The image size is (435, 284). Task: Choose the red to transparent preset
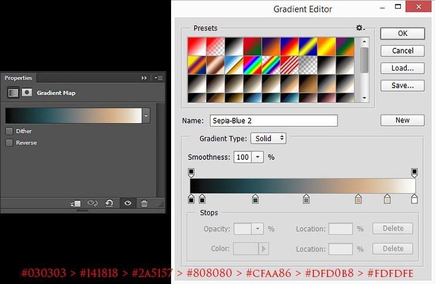[215, 46]
